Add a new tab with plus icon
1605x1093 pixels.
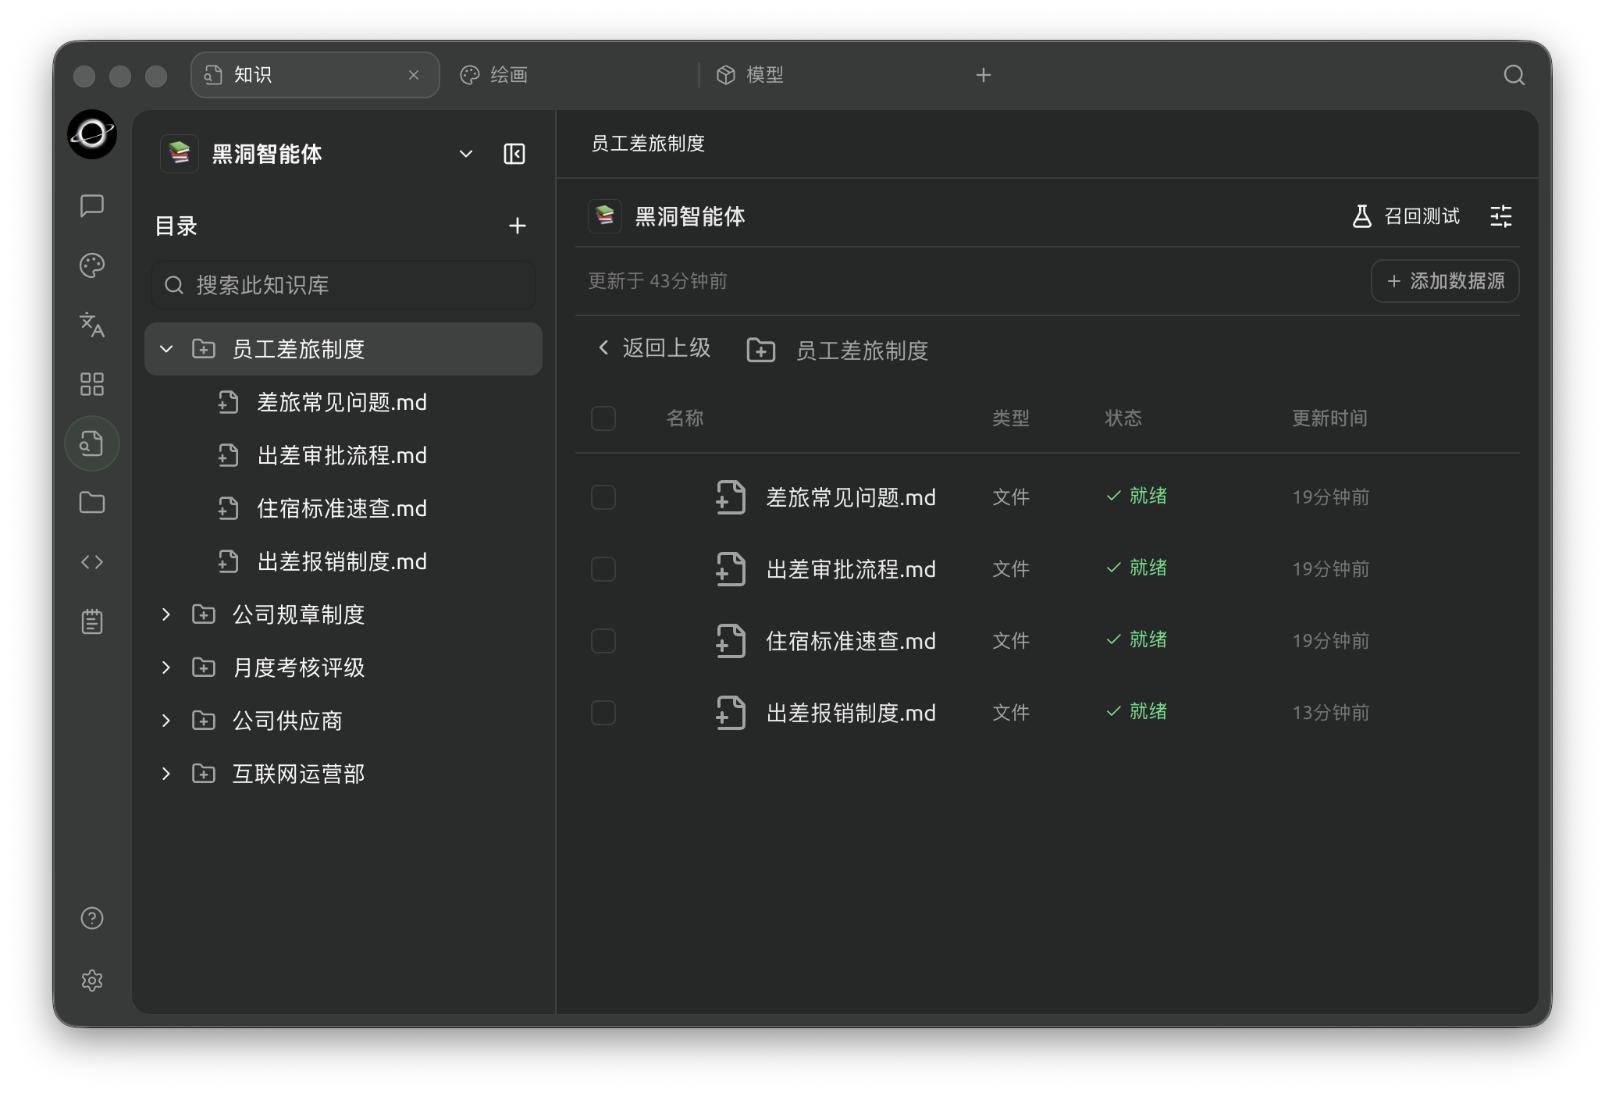pos(984,75)
